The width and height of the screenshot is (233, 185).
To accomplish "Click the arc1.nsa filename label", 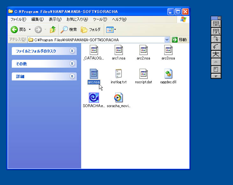I will [119, 58].
